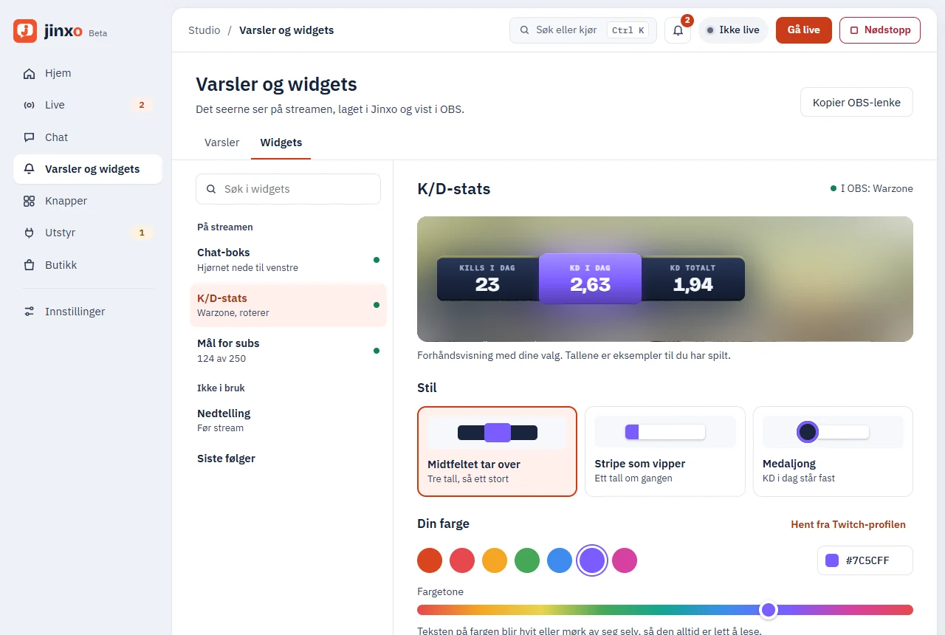The width and height of the screenshot is (945, 635).
Task: Click the Jinxo logo icon
Action: click(25, 31)
